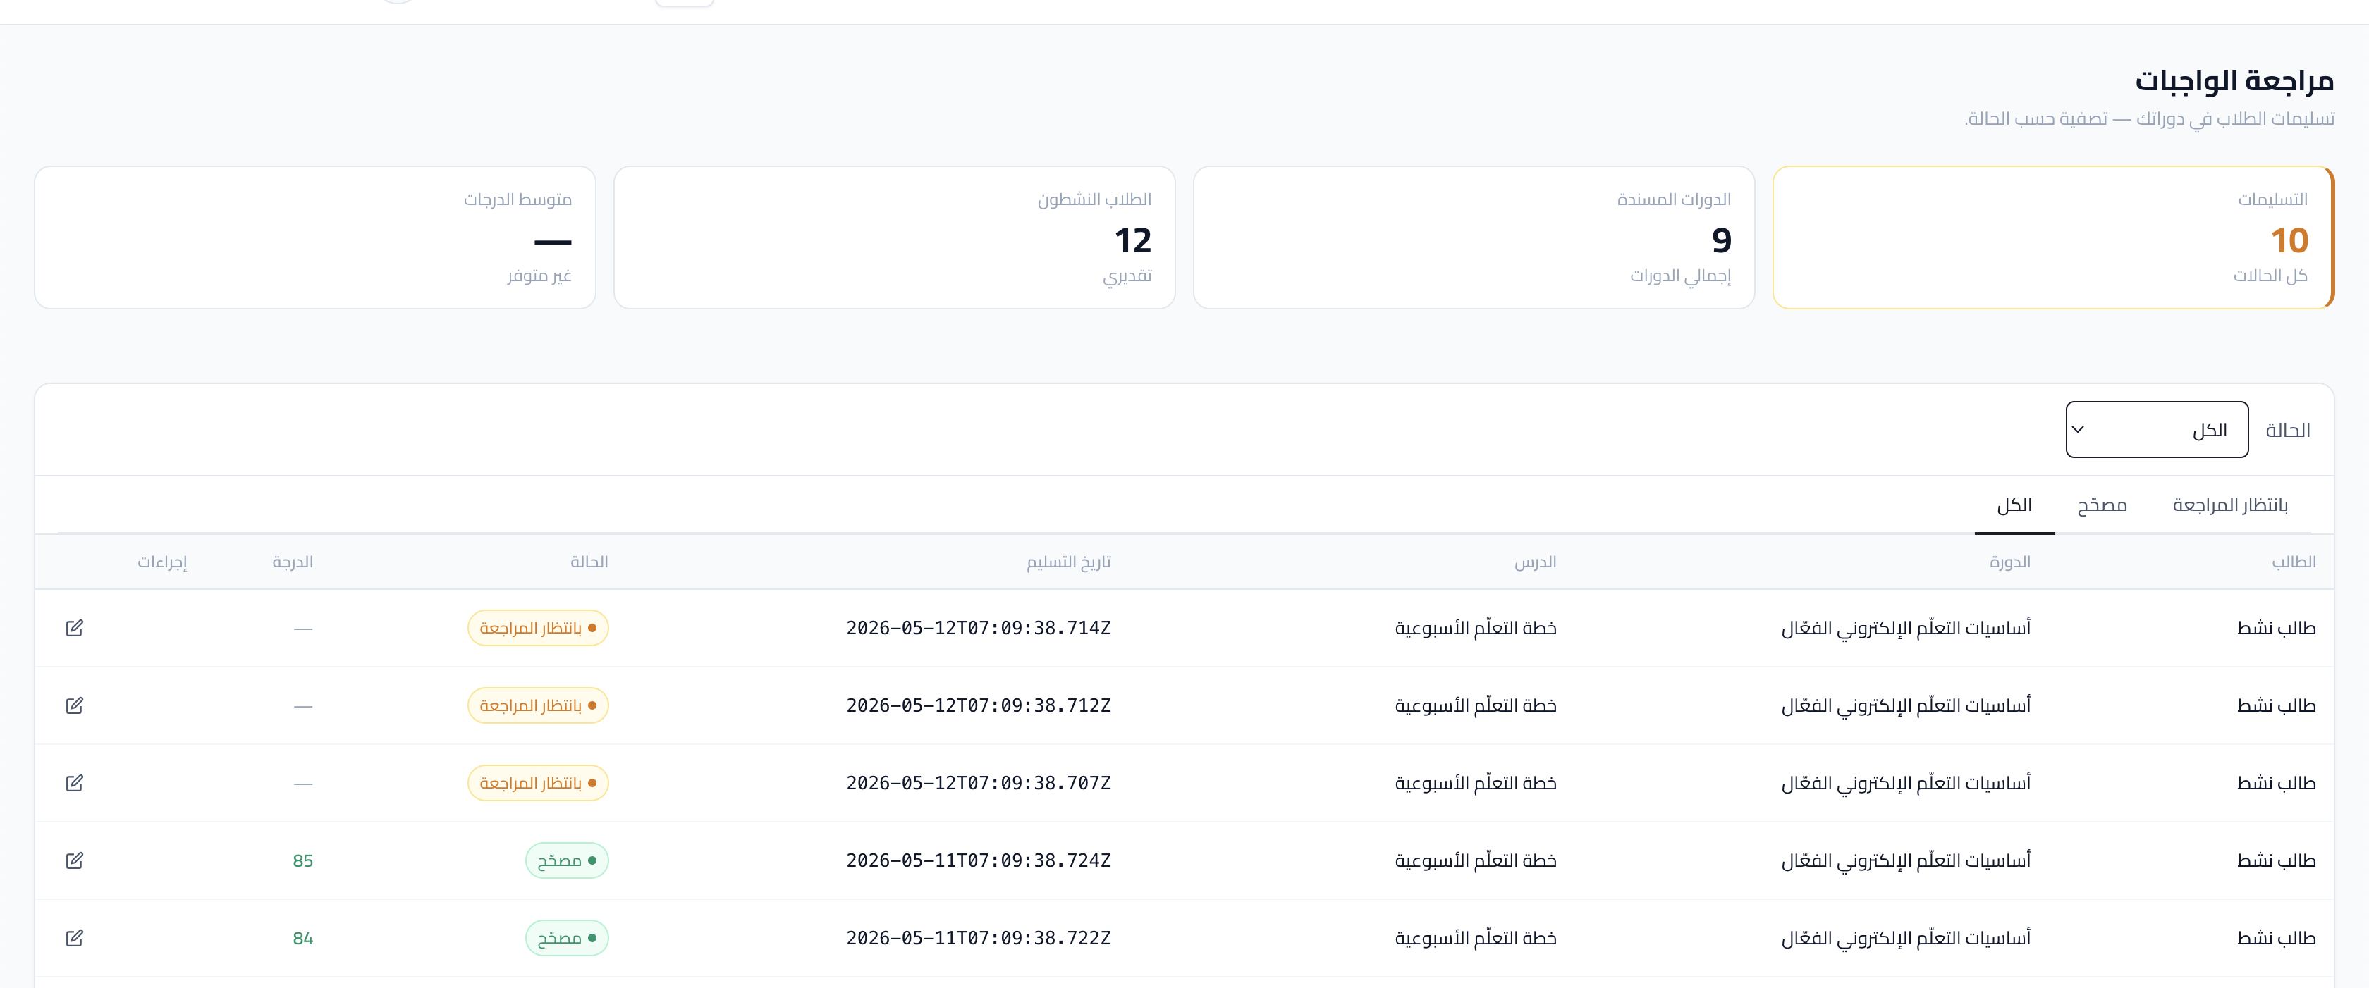Click بانتظار المراجعة badge in 38.707Z row
The image size is (2369, 988).
(538, 783)
